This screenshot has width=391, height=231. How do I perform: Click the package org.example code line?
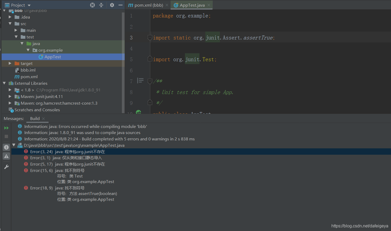(182, 16)
